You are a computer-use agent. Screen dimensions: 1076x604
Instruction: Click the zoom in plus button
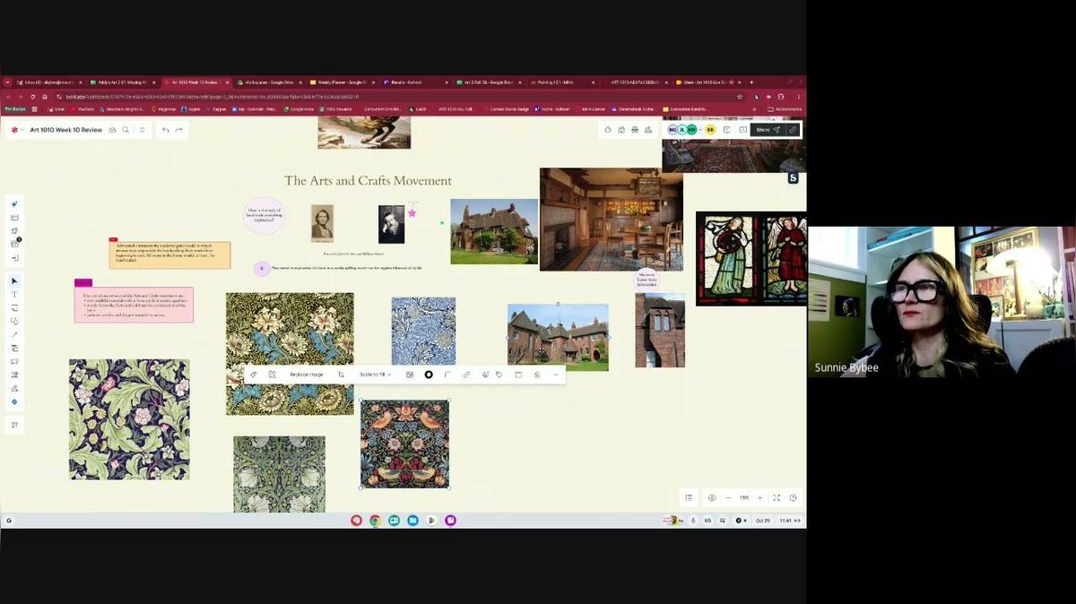[x=760, y=498]
